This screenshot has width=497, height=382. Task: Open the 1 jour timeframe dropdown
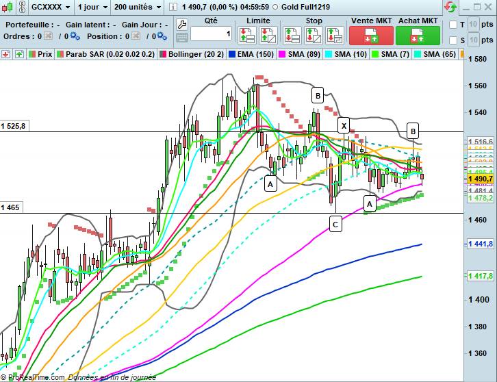tap(92, 7)
